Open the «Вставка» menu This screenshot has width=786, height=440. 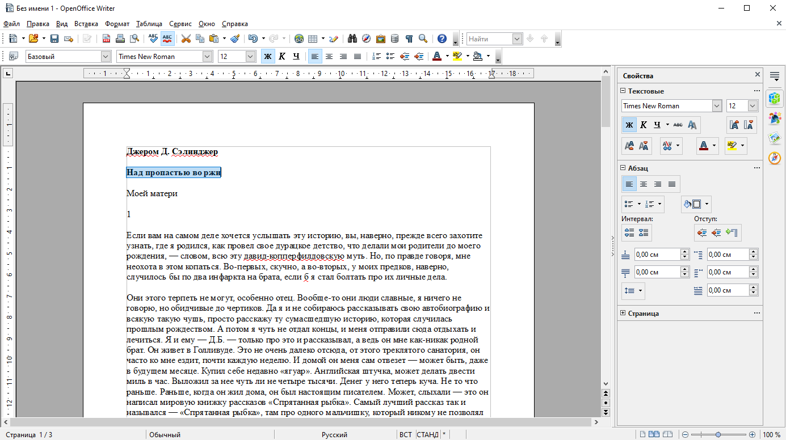click(x=86, y=24)
